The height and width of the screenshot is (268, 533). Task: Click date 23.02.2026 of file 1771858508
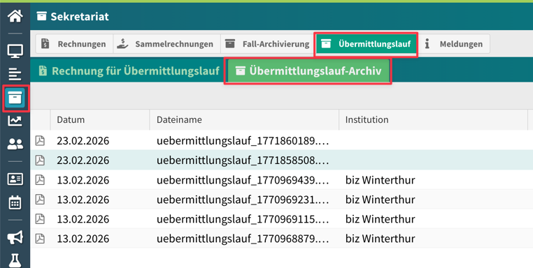click(83, 161)
